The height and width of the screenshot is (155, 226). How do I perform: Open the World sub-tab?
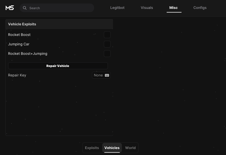131,148
